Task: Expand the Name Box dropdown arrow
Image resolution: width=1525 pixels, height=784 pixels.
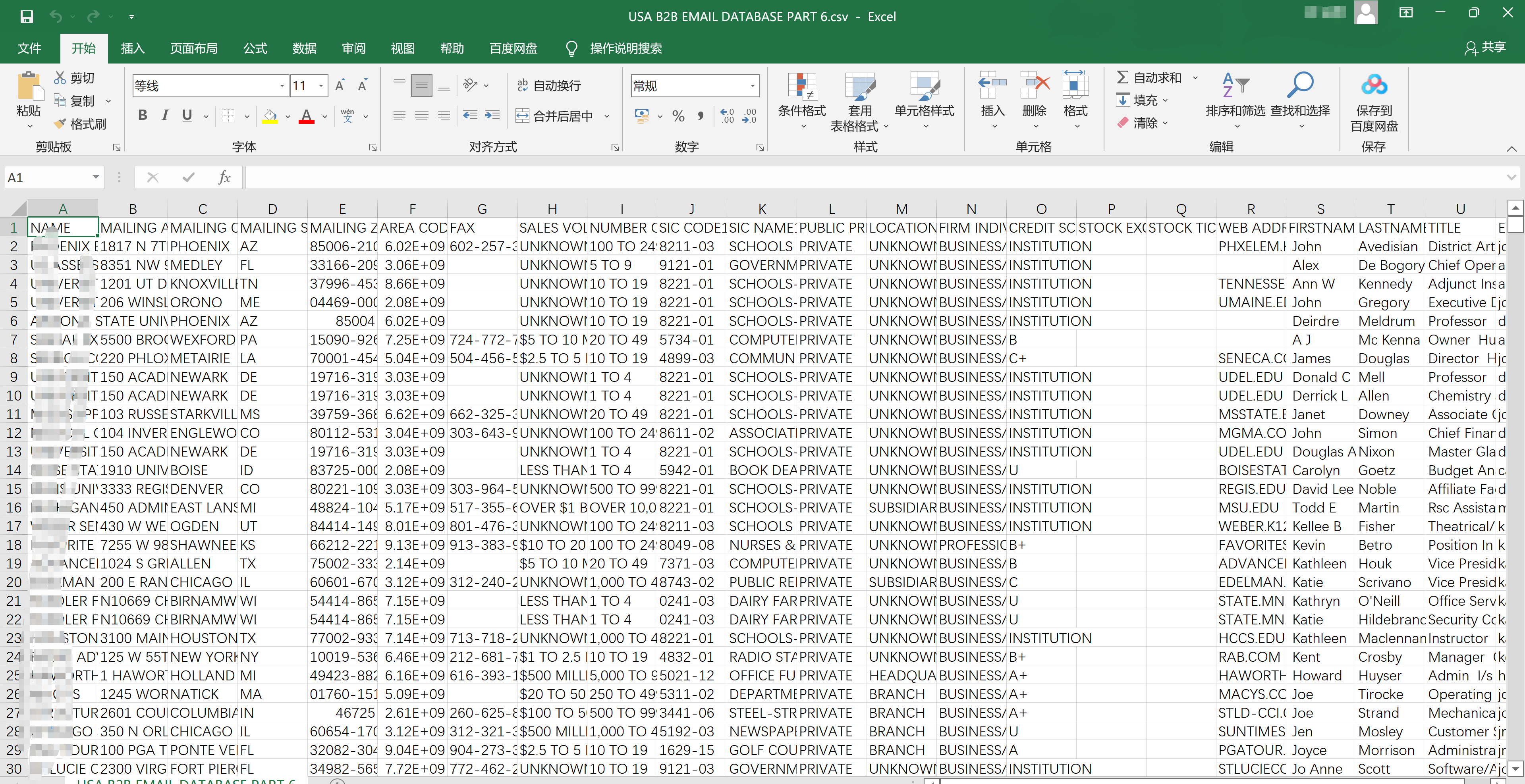Action: pyautogui.click(x=95, y=177)
